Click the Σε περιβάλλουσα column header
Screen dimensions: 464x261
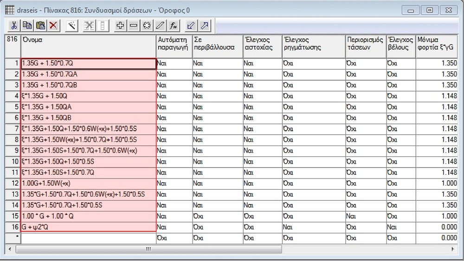[x=218, y=46]
